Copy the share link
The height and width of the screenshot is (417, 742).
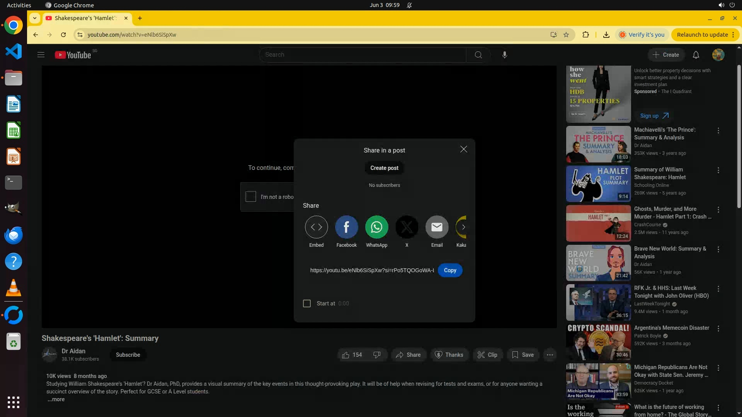[x=450, y=270]
